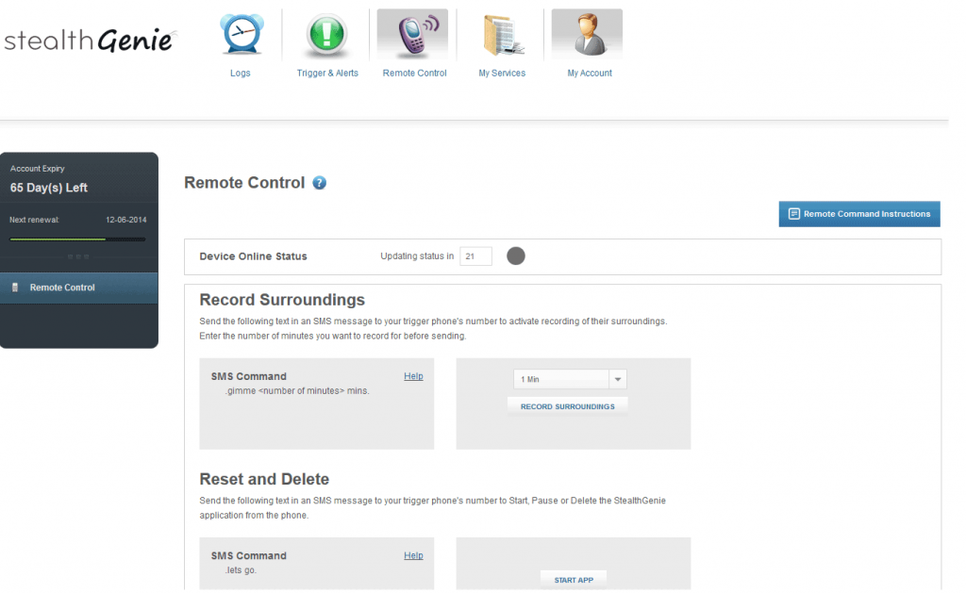Image resolution: width=966 pixels, height=593 pixels.
Task: Select Remote Control in the sidebar
Action: pos(79,288)
